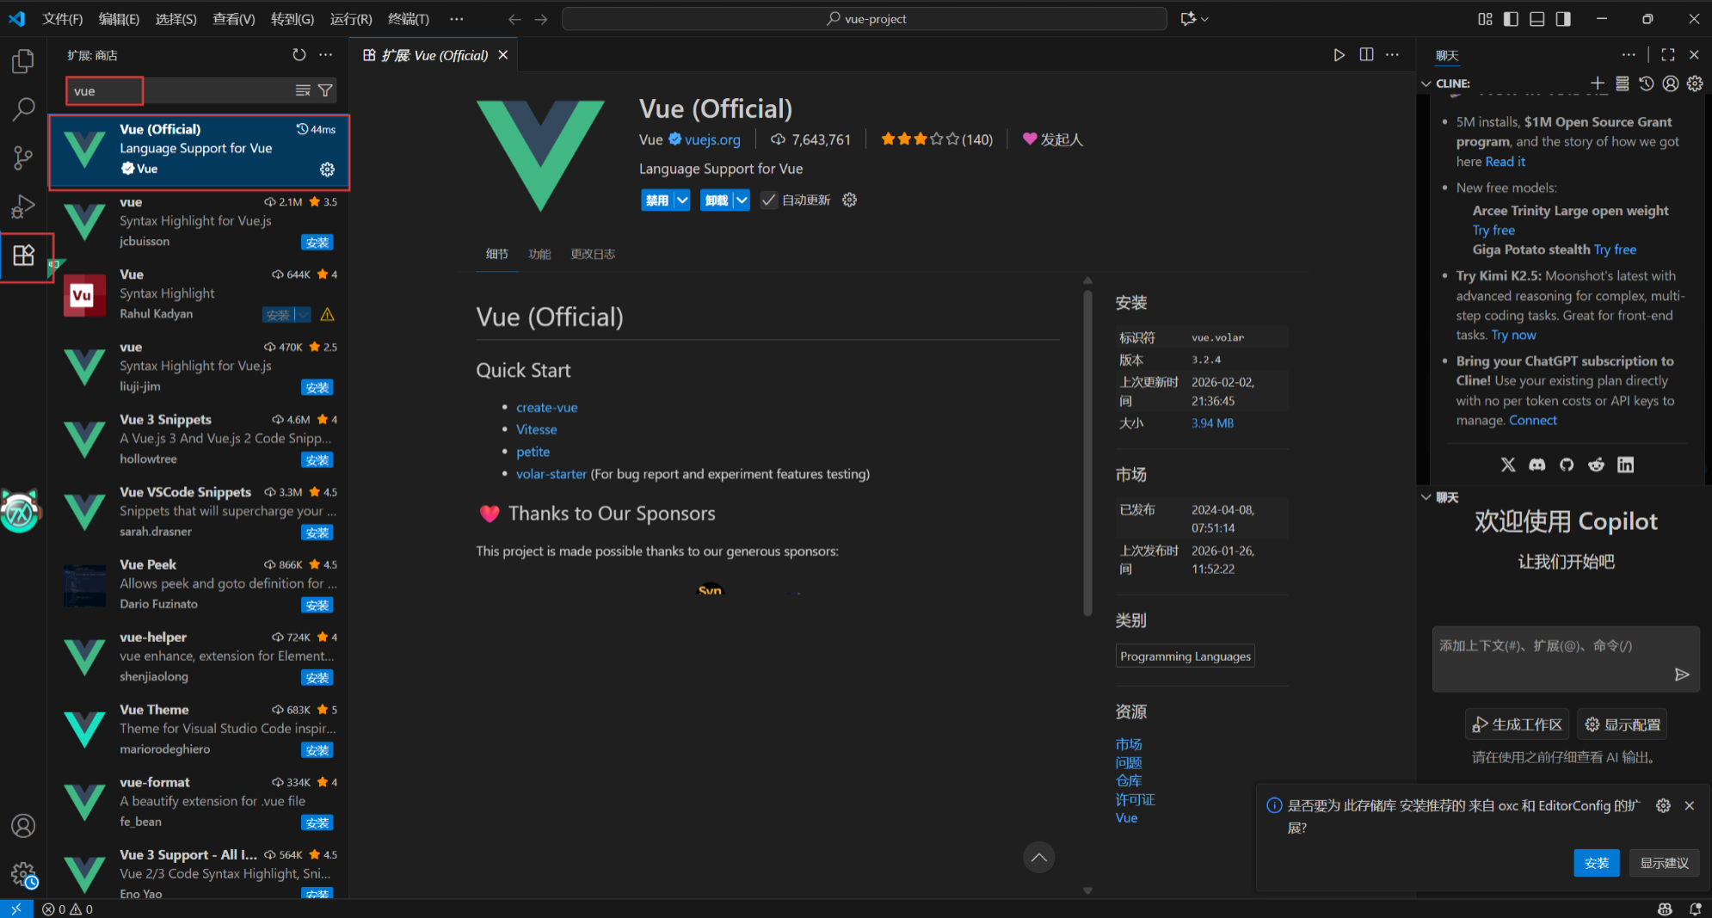Open notification settings gear in popup
The image size is (1712, 918).
(x=1663, y=806)
